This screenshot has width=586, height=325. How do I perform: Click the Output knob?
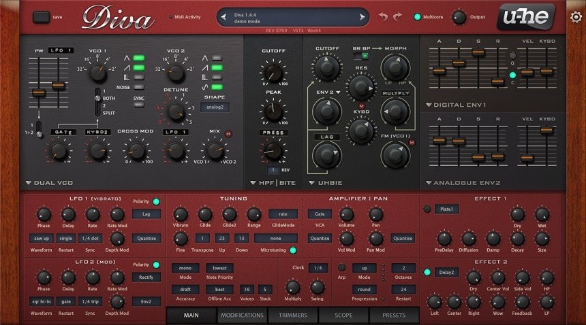click(459, 17)
